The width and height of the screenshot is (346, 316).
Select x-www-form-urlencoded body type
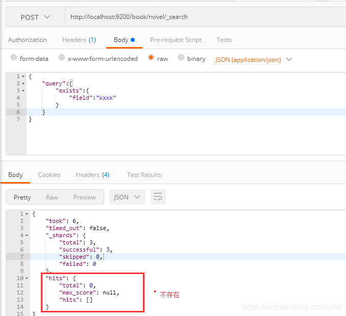(62, 58)
